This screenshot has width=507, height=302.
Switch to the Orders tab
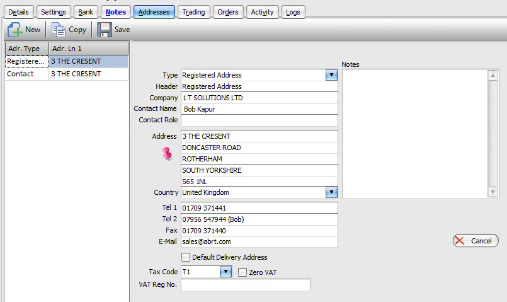(x=228, y=12)
